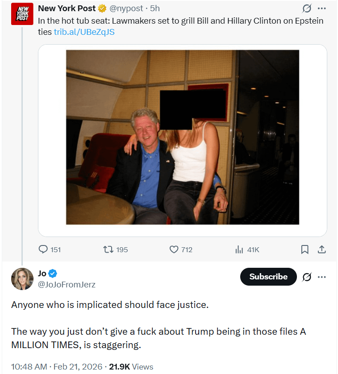Screen dimensions: 338x374
Task: Bookmark the New York Post tweet
Action: click(x=305, y=249)
